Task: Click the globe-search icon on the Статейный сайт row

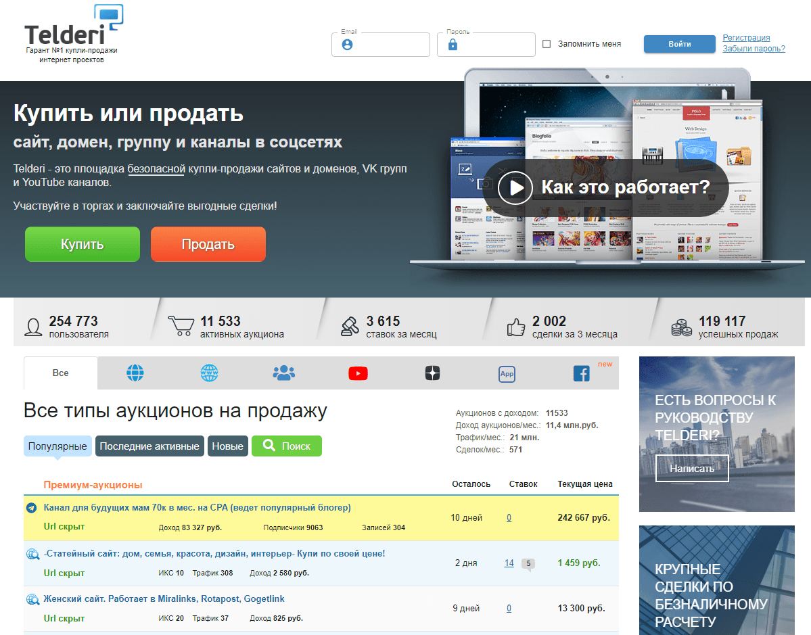Action: 32,555
